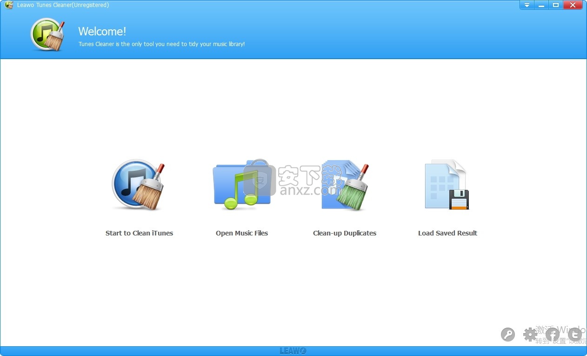Viewport: 587px width, 356px height.
Task: Click the Tunes Cleaner logo in header
Action: click(47, 34)
